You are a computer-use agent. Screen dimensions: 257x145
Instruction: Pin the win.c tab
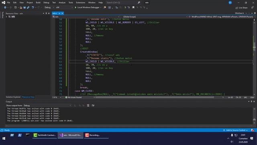[59, 13]
